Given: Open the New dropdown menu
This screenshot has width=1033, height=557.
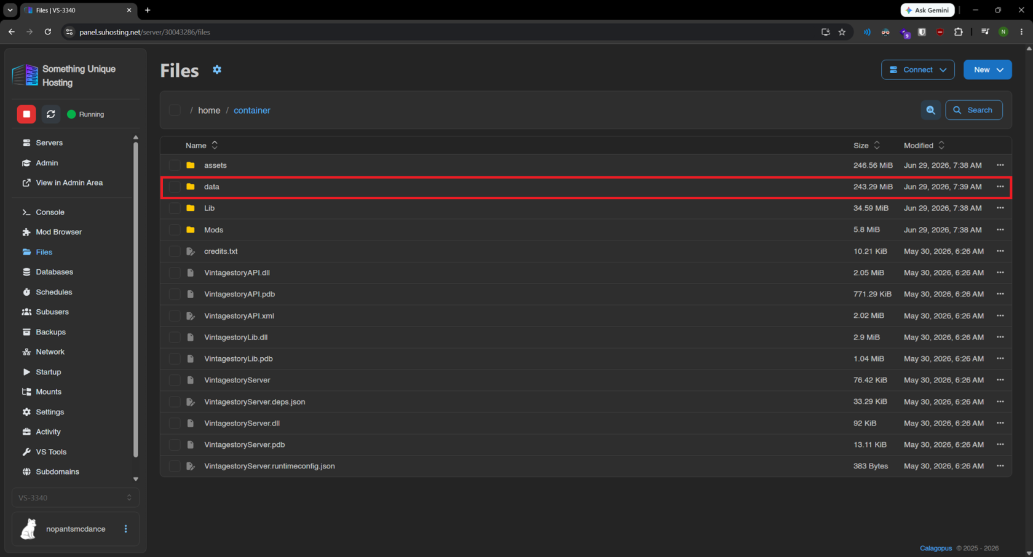Looking at the screenshot, I should point(987,69).
